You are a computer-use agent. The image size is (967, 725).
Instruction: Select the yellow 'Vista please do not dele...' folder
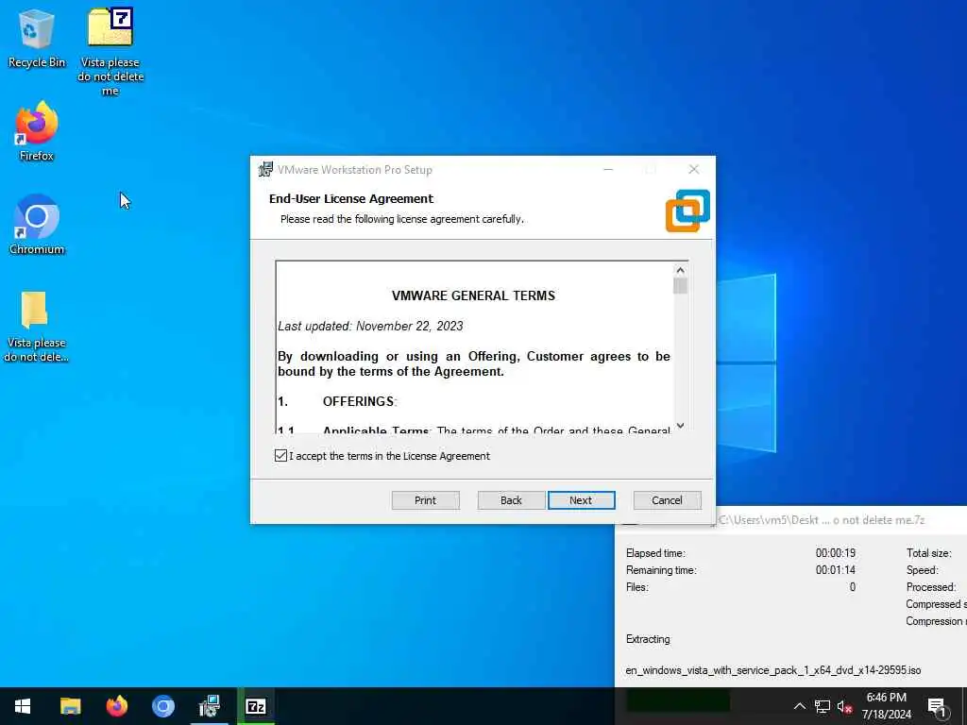(37, 327)
